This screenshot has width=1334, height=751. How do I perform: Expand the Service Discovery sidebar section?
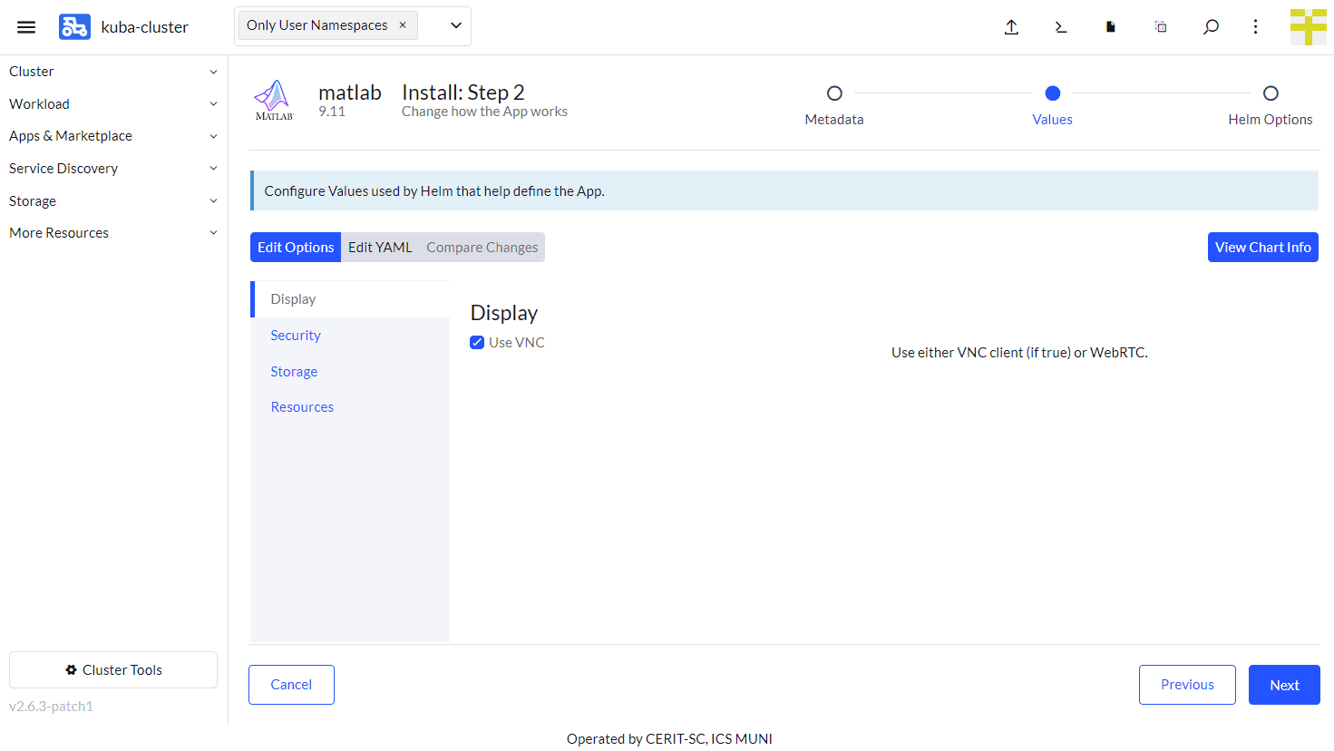click(x=112, y=169)
